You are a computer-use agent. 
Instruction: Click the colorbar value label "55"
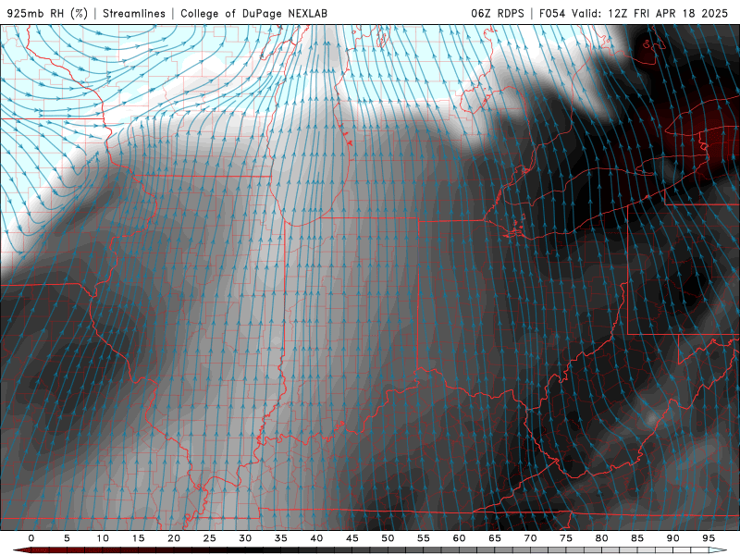point(424,538)
